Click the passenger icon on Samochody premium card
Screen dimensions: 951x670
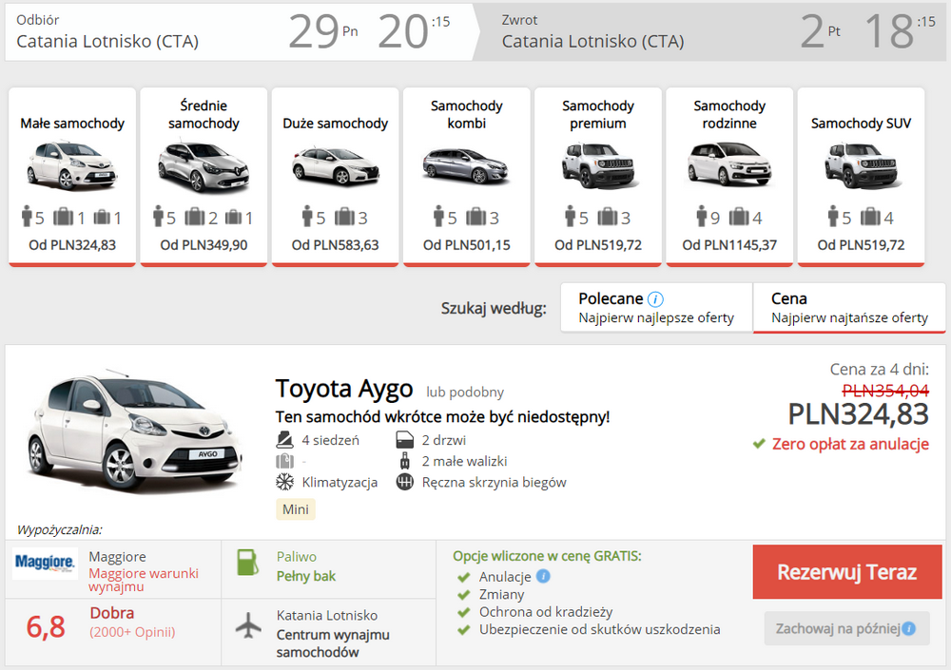tap(570, 216)
